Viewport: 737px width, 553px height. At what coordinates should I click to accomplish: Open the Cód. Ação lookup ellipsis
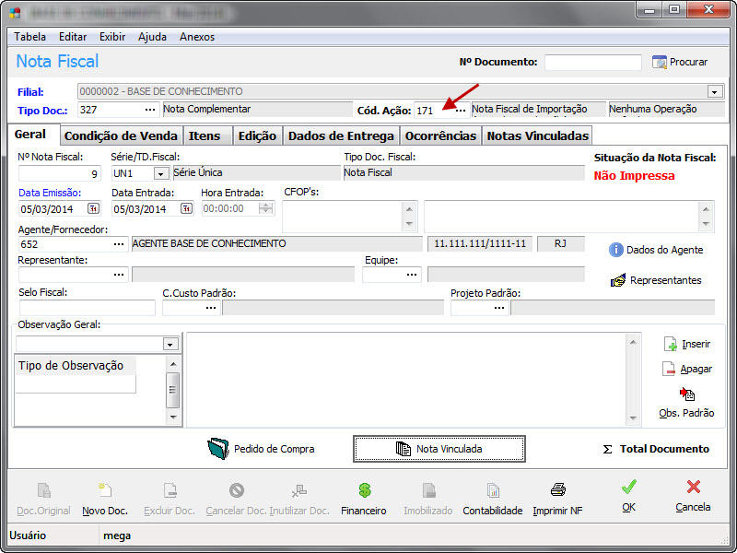pos(460,111)
